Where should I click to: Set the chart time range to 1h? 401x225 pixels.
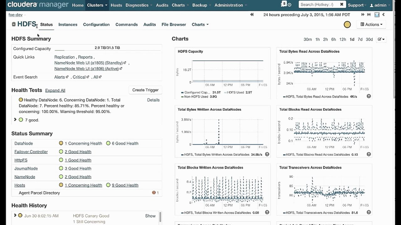pos(318,39)
